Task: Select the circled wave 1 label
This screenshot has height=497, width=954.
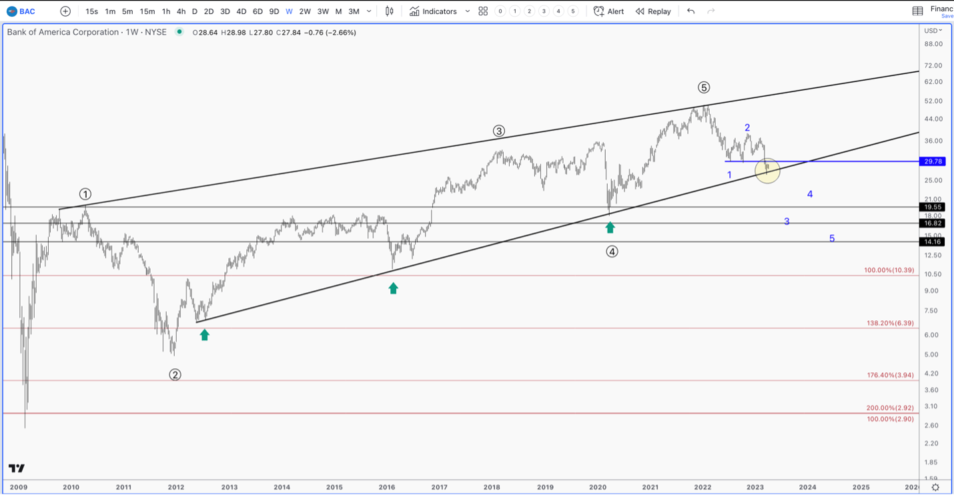Action: tap(85, 194)
